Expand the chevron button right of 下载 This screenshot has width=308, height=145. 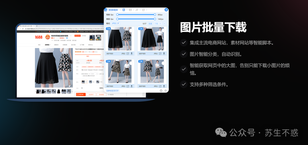tap(165, 23)
